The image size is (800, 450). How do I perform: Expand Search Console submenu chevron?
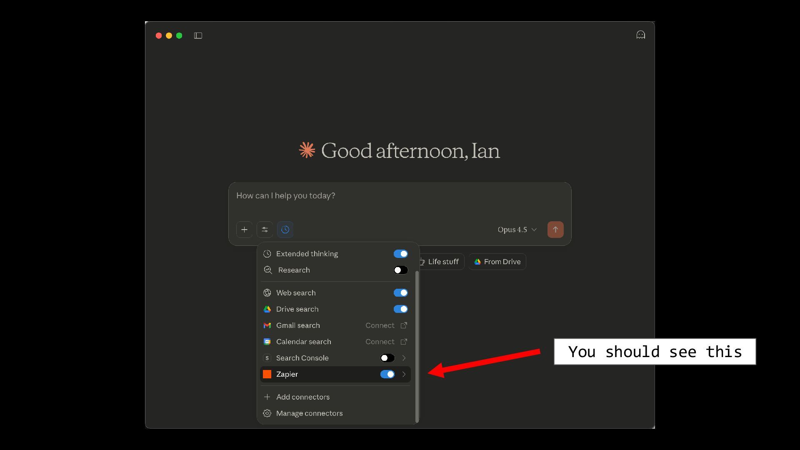pos(404,358)
